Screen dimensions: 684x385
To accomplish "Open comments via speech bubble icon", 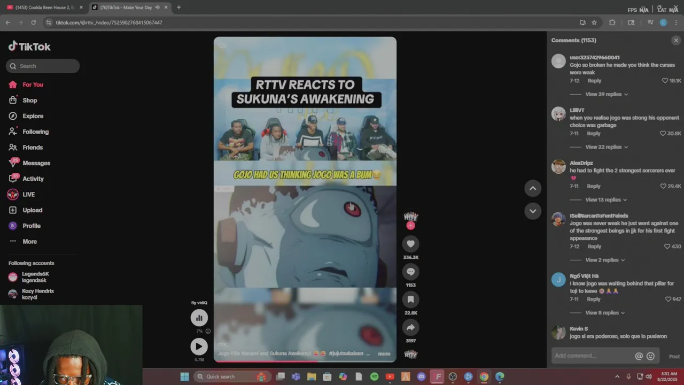I will (x=410, y=272).
